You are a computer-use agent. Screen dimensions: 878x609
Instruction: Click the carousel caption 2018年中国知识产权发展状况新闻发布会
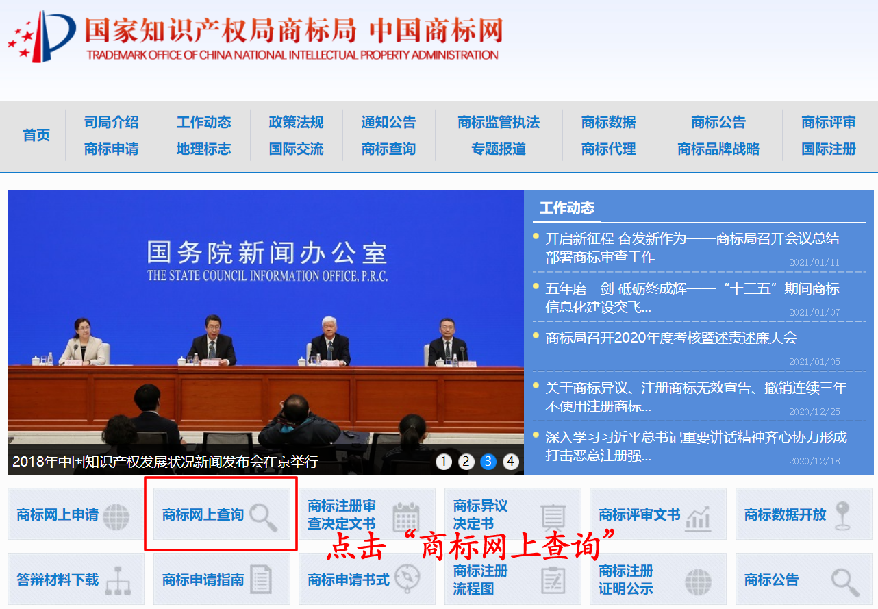coord(165,462)
